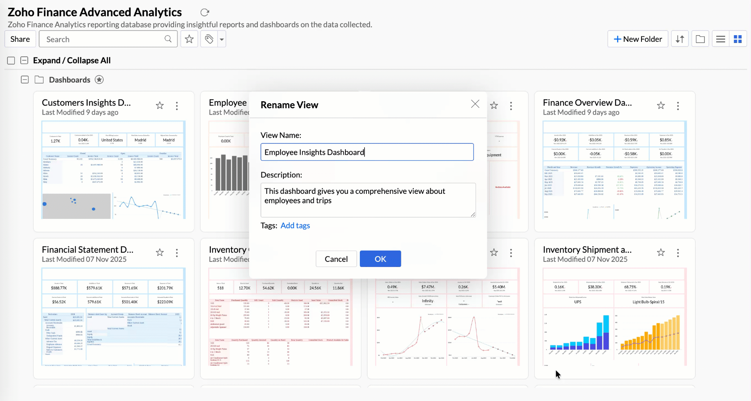This screenshot has height=401, width=751.
Task: Click the favorites star filter icon
Action: click(x=189, y=39)
